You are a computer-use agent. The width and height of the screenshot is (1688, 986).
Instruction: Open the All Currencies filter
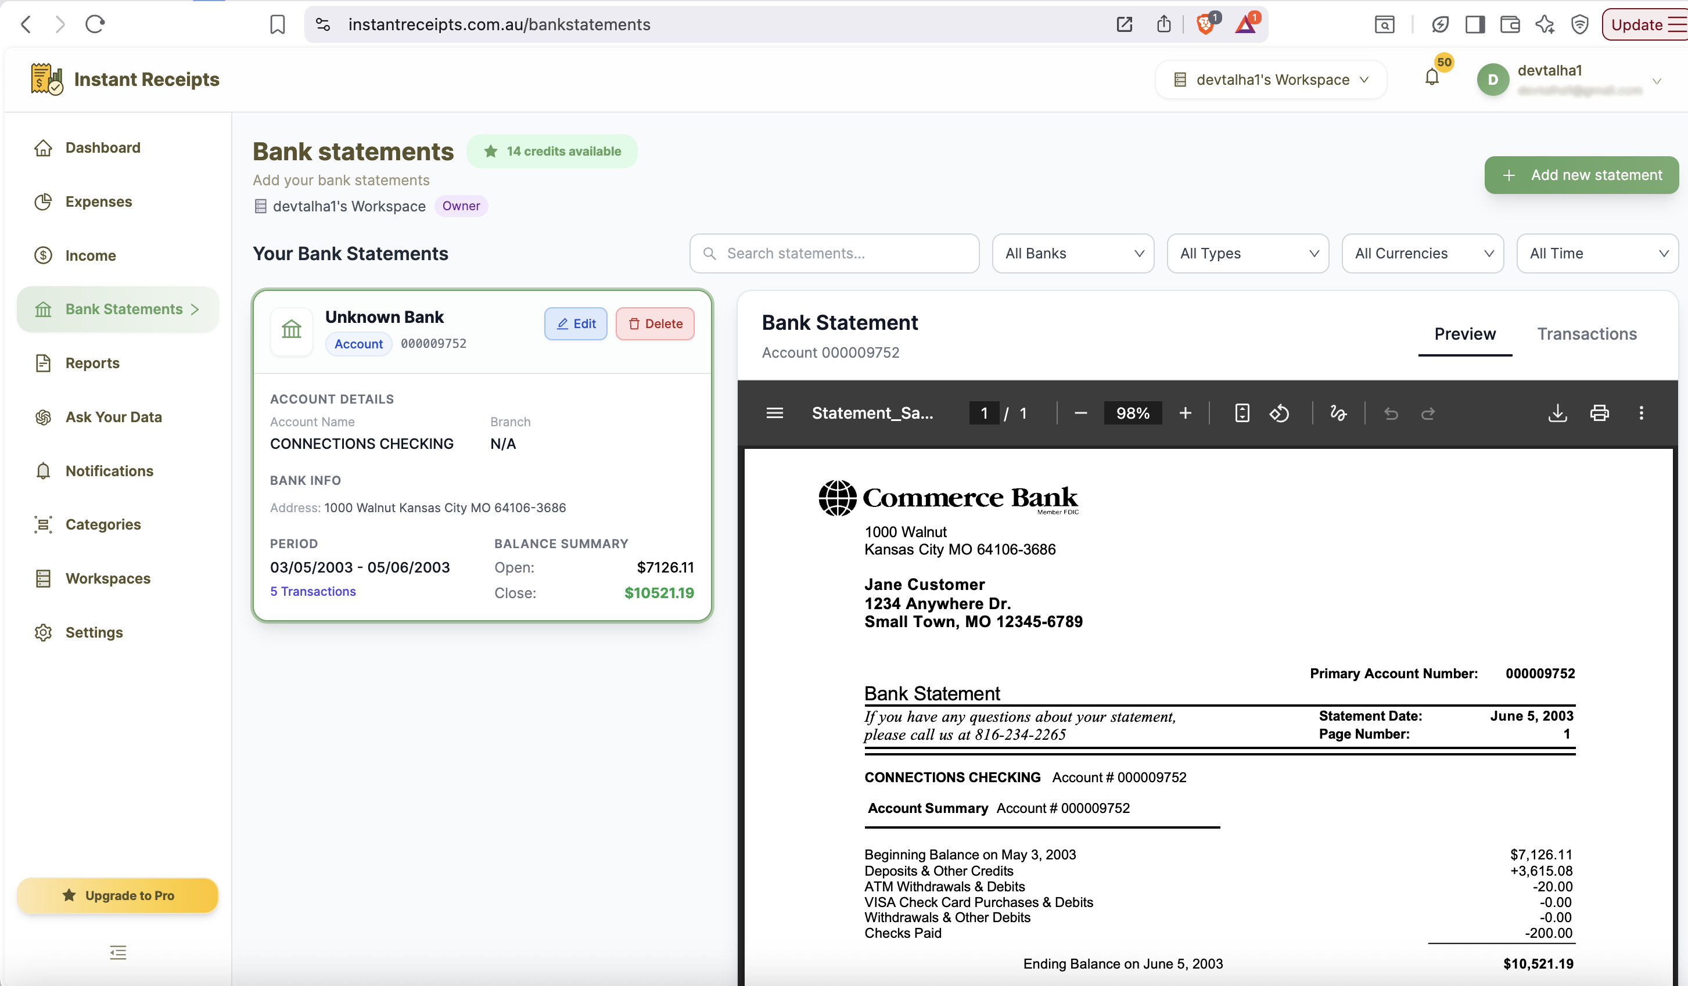point(1423,253)
